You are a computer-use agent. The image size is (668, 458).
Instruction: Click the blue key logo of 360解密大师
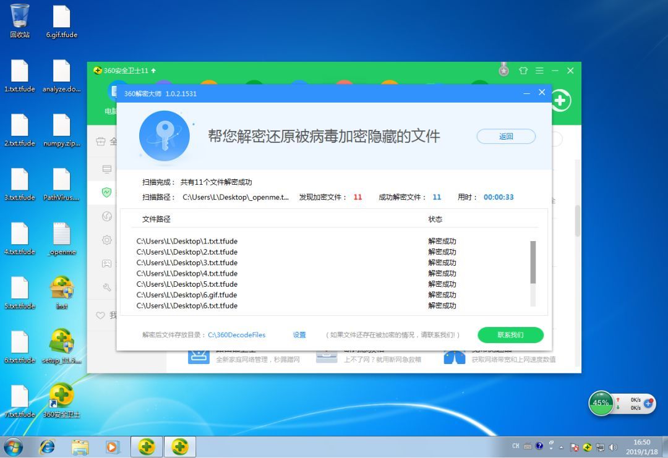pyautogui.click(x=164, y=136)
